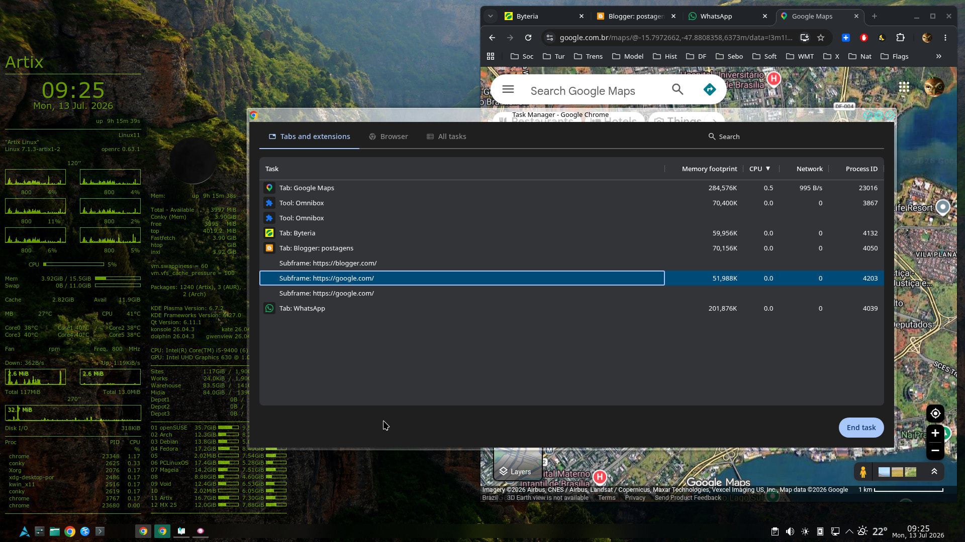Reload the Google Maps page
965x542 pixels.
coord(528,38)
